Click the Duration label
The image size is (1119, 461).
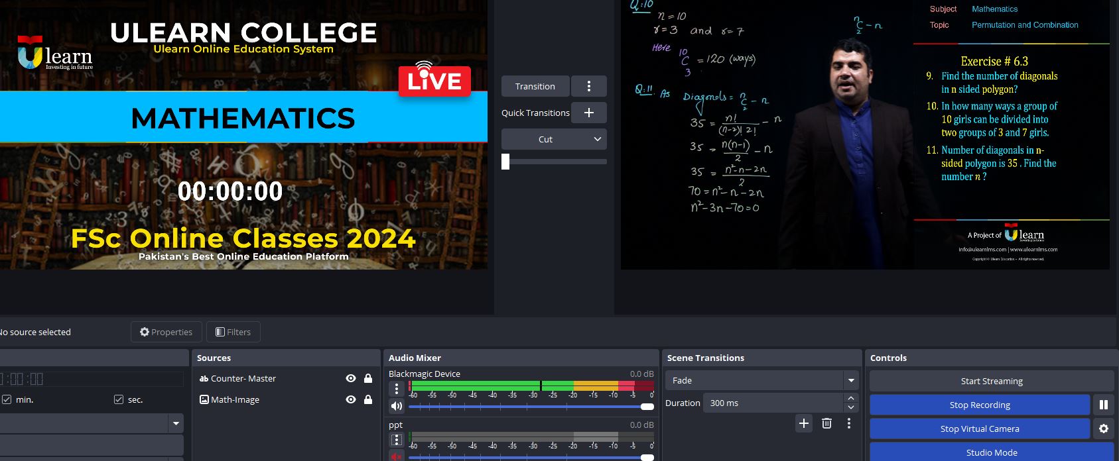coord(683,403)
